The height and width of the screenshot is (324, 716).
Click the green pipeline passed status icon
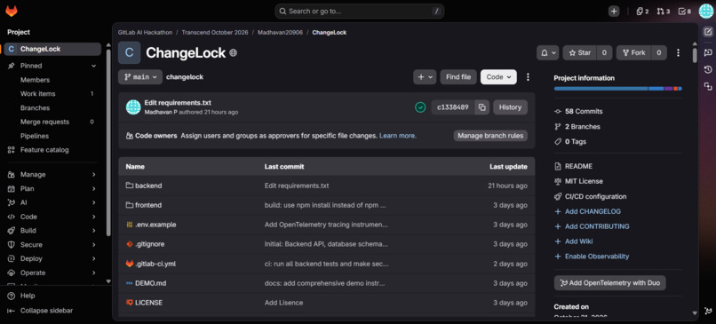[x=420, y=107]
